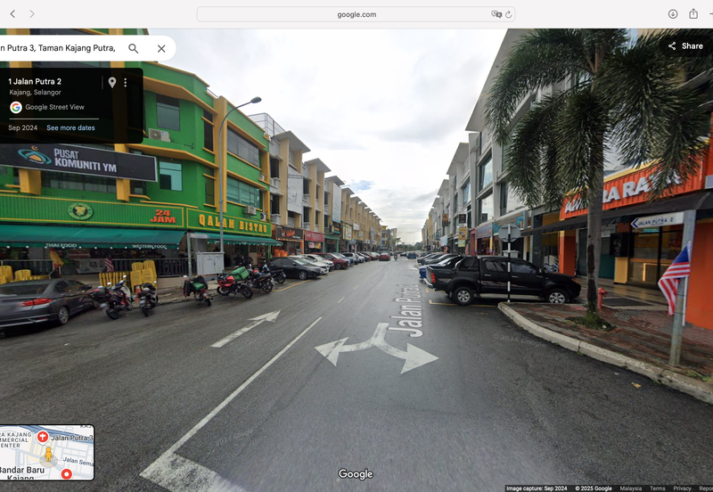Click the search magnifier icon
Screen dimensions: 713x492
pyautogui.click(x=133, y=48)
